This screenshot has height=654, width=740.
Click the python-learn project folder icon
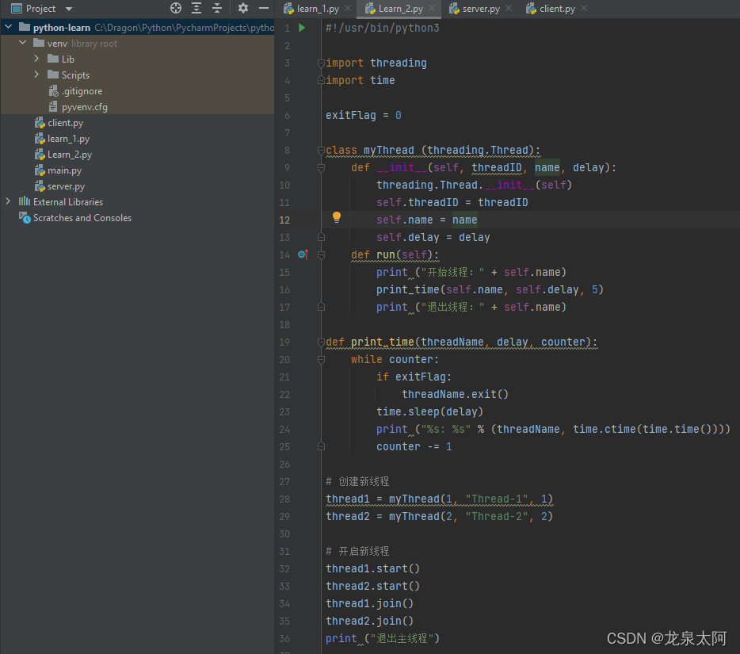[x=25, y=27]
